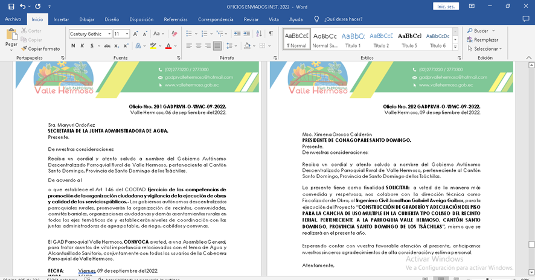Clear all formatting with the eraser icon
Image resolution: width=535 pixels, height=280 pixels.
[x=175, y=34]
